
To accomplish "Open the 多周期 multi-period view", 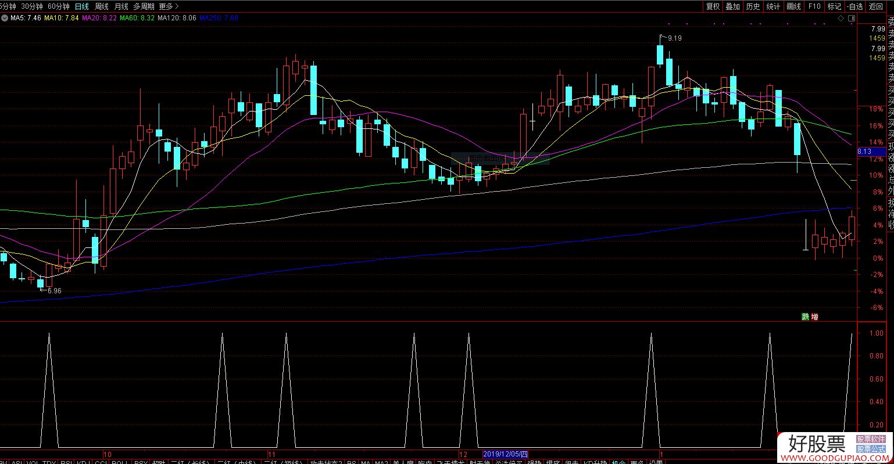I will tap(144, 6).
